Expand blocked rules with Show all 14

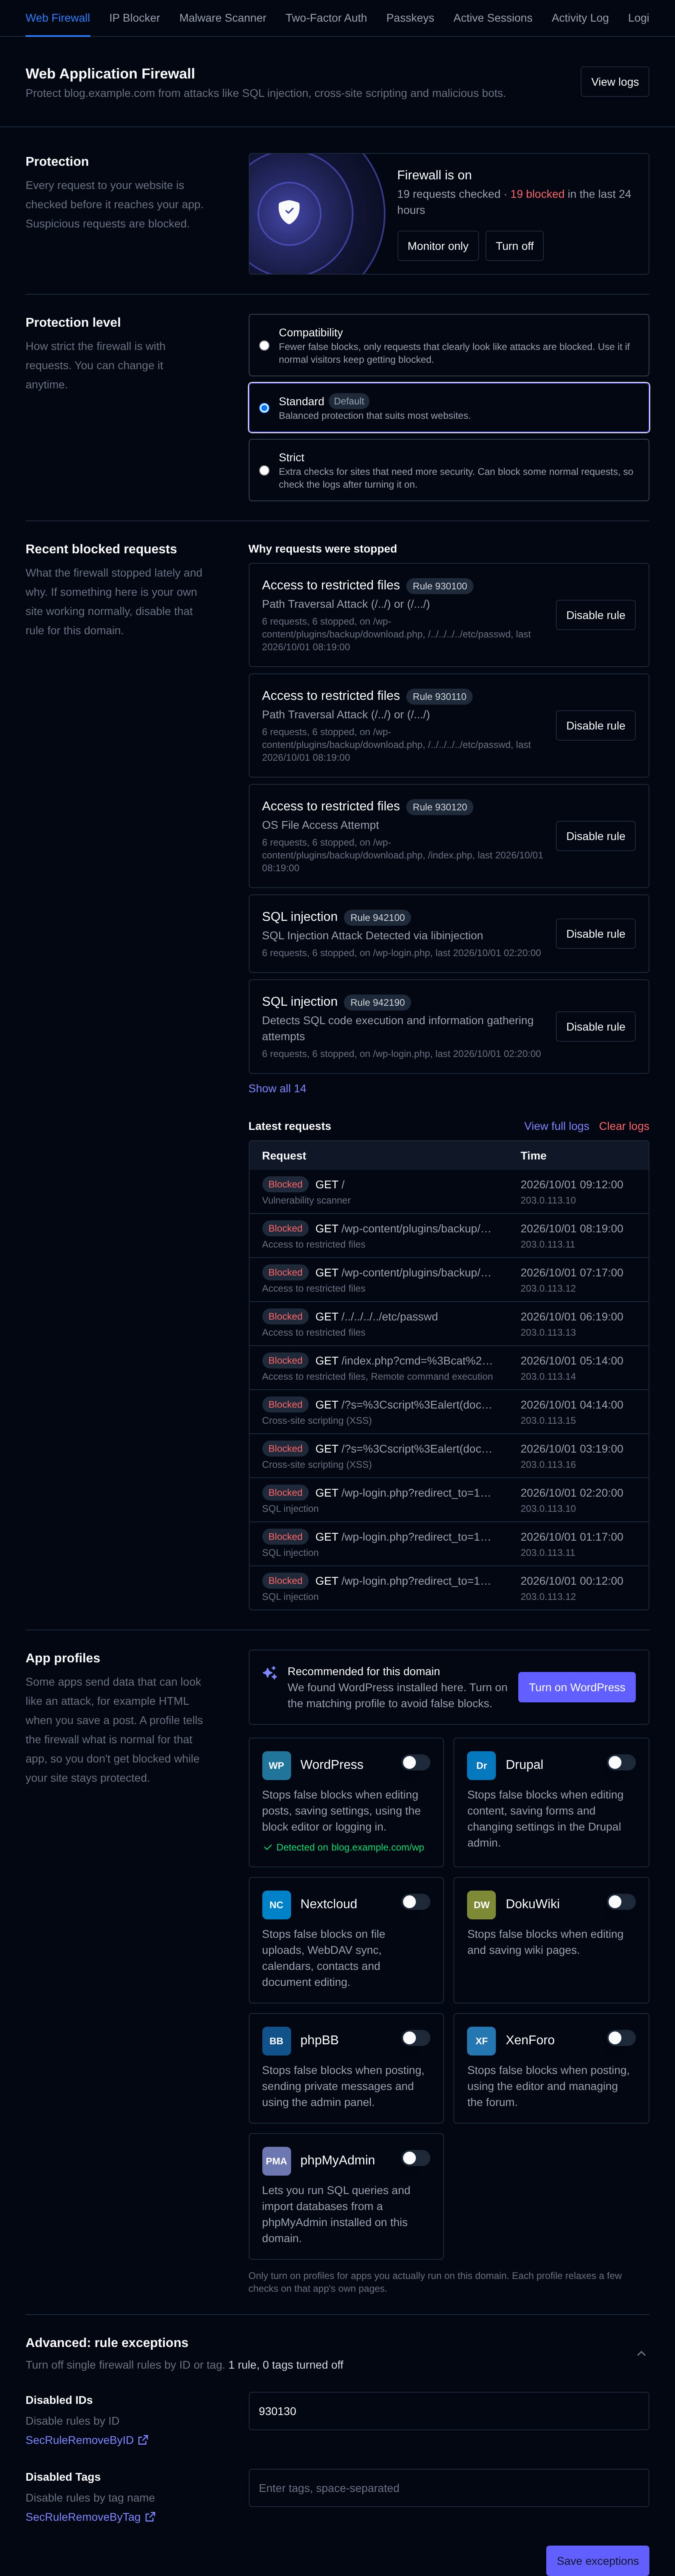(x=278, y=1088)
